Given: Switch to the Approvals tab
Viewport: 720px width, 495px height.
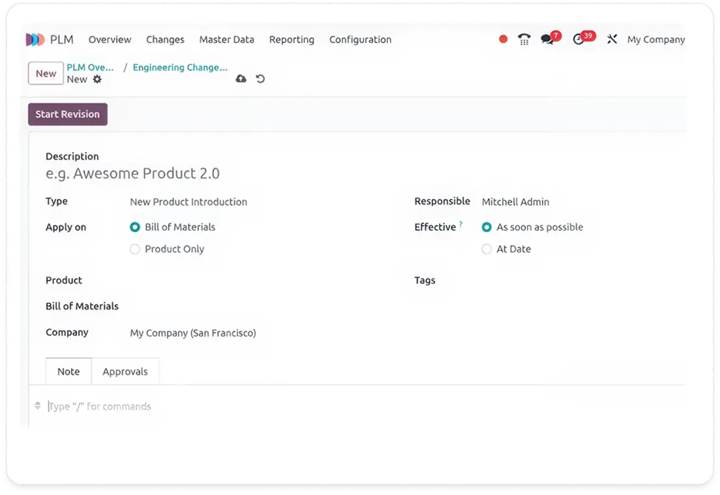Looking at the screenshot, I should tap(125, 372).
